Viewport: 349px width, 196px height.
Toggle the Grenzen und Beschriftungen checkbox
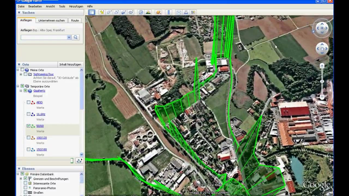point(25,179)
